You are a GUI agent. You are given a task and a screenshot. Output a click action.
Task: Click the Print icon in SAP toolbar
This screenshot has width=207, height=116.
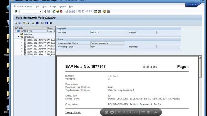(67, 11)
